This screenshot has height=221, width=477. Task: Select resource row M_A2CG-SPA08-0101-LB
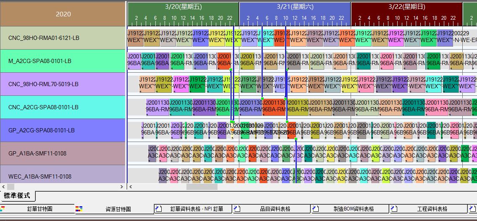(63, 61)
